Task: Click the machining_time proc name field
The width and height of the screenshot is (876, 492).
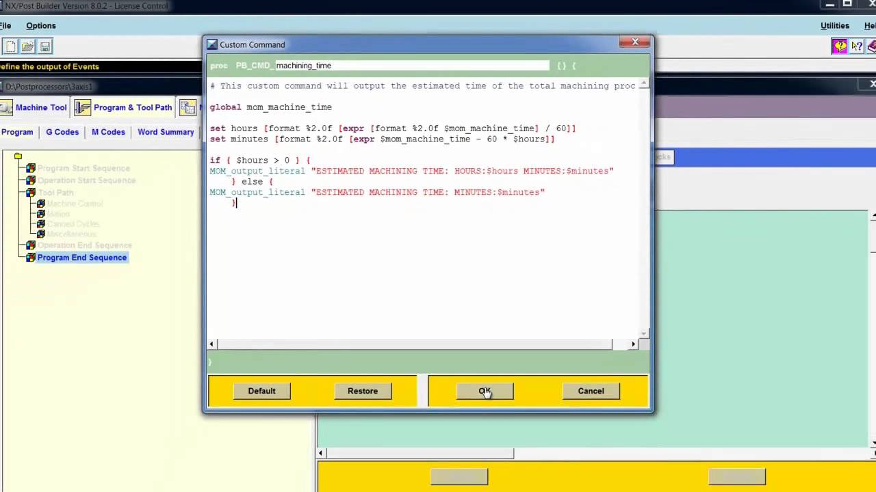Action: (412, 66)
